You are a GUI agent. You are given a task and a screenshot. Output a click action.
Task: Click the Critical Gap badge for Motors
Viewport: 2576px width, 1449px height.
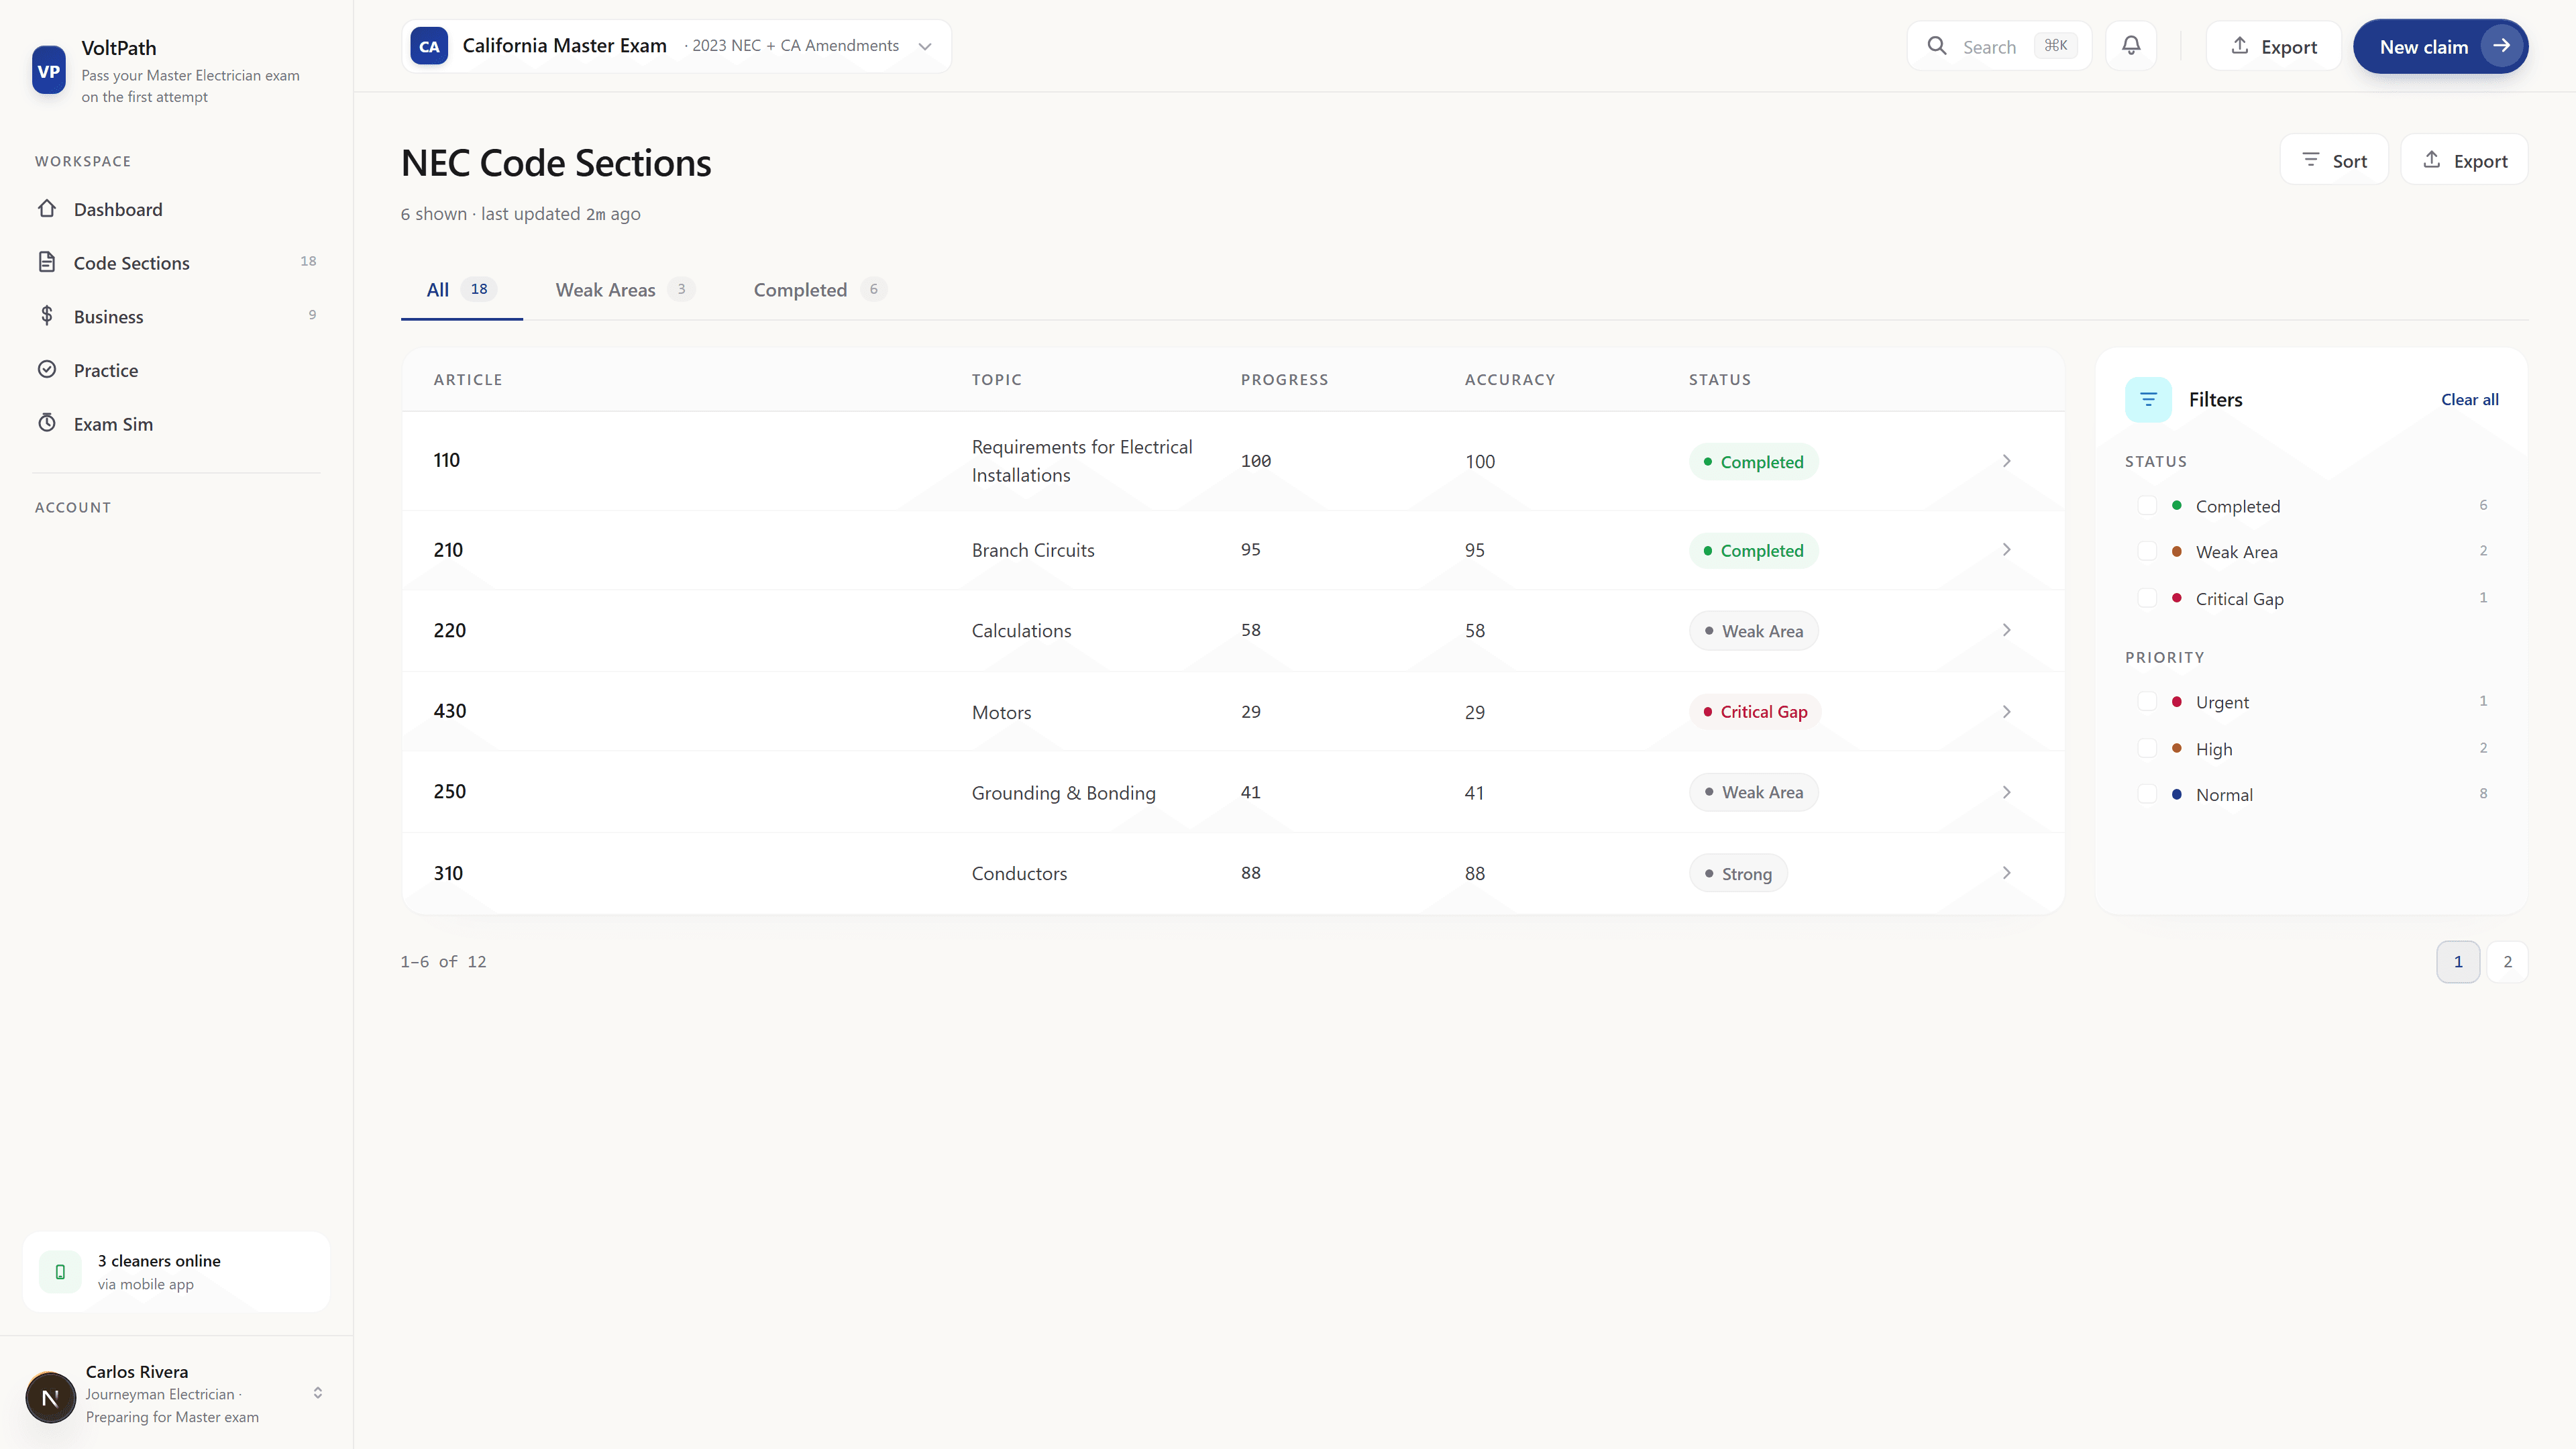pyautogui.click(x=1755, y=712)
